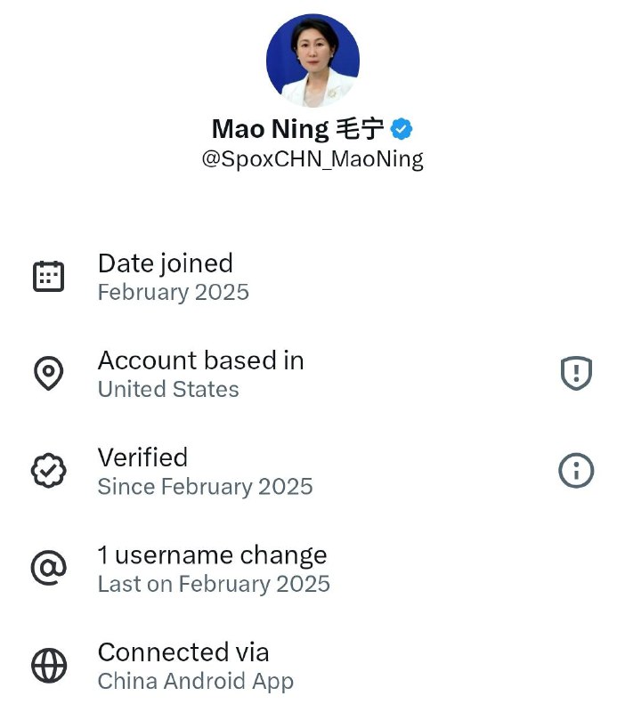Select the Since February 2025 verification text
This screenshot has width=625, height=712.
(x=205, y=487)
